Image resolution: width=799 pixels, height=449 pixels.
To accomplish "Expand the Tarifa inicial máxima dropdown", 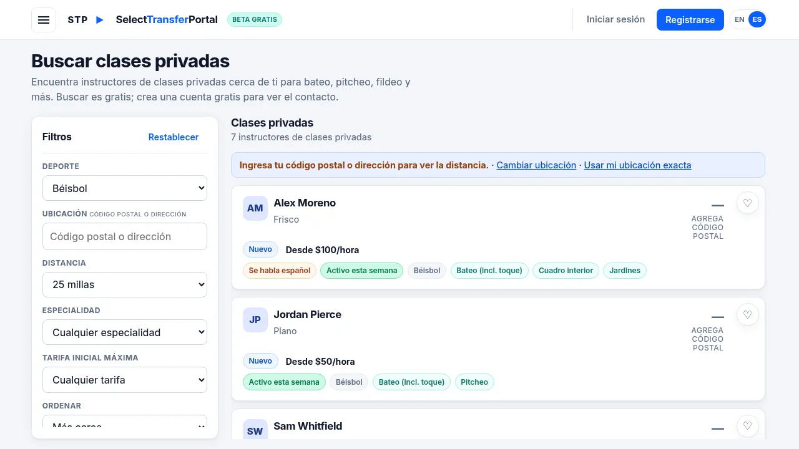I will coord(125,380).
